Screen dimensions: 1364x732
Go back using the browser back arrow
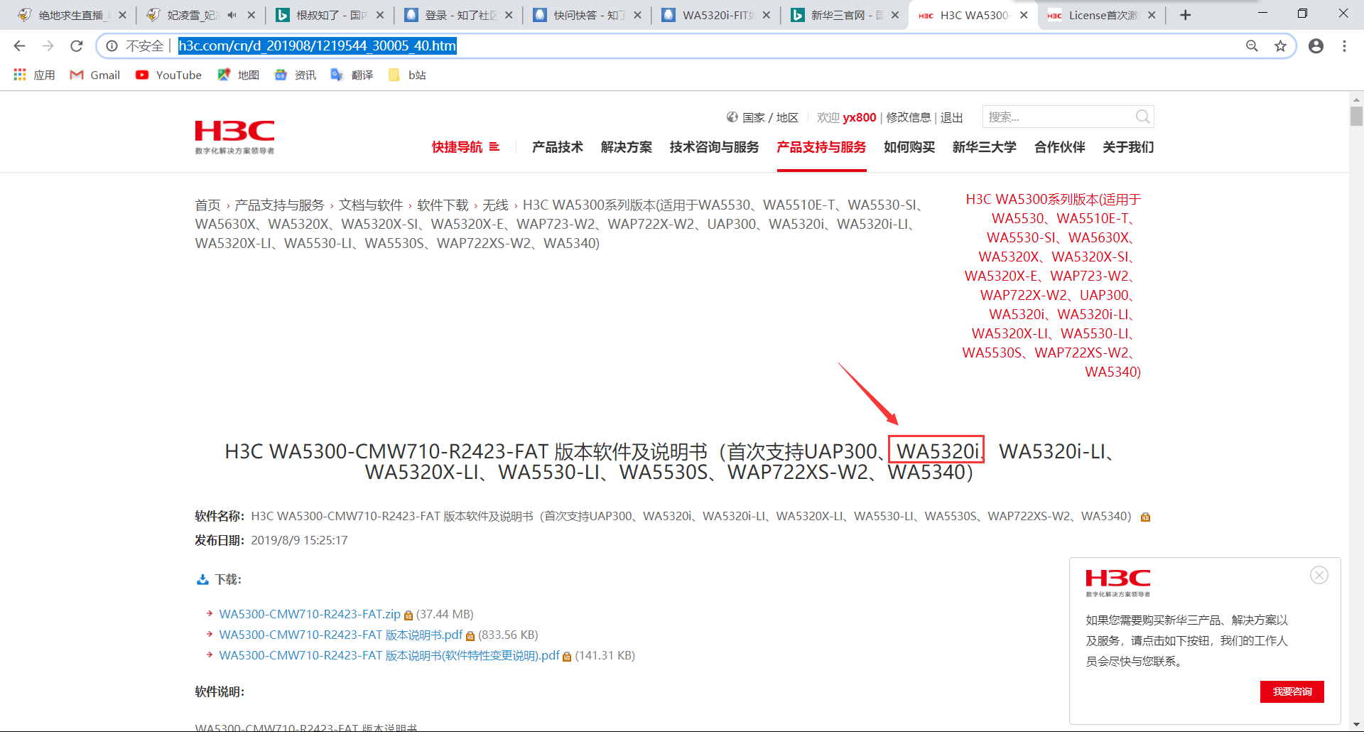(x=19, y=46)
